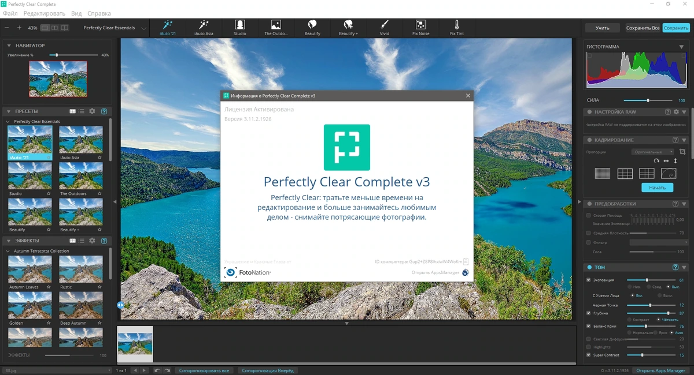
Task: Select the Vivid brush preset icon
Action: [385, 27]
